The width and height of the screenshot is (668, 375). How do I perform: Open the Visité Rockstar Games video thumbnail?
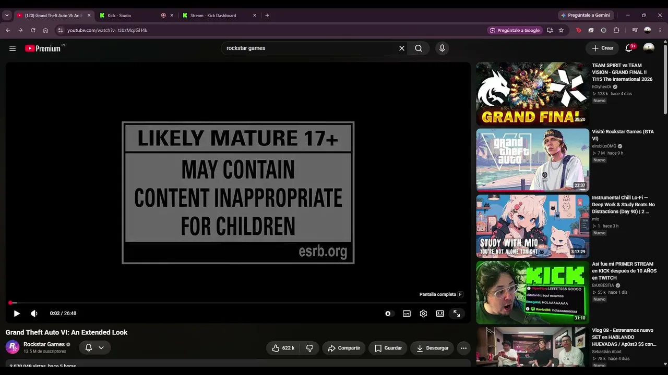532,160
